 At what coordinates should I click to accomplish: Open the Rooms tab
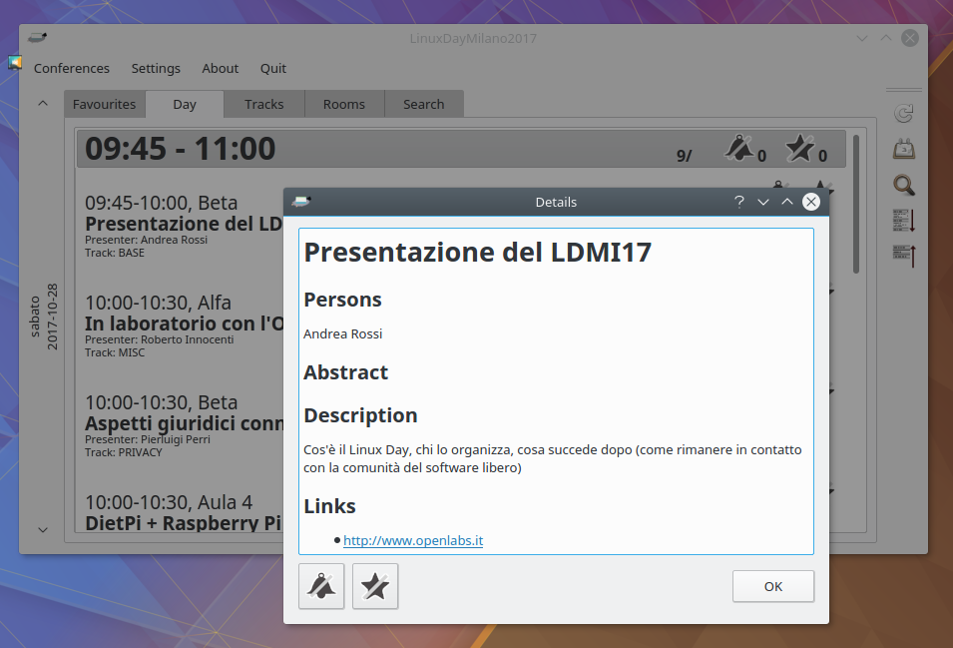[x=344, y=104]
